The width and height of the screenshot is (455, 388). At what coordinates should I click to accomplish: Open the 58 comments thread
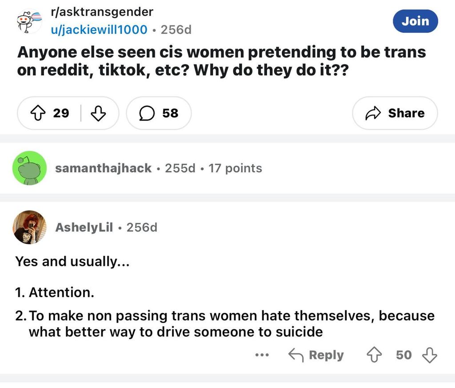pos(159,113)
